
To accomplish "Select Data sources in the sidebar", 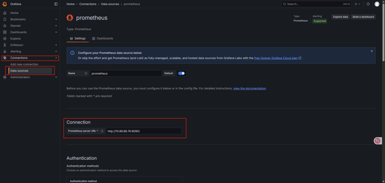I will click(x=19, y=71).
